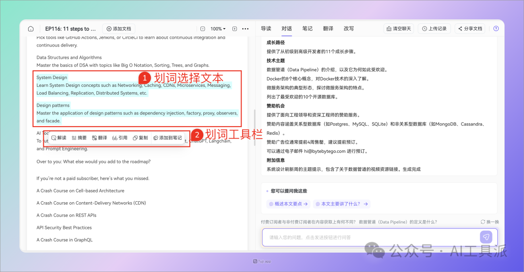
Task: Choose 摘要 in the selection toolbar
Action: pyautogui.click(x=79, y=138)
